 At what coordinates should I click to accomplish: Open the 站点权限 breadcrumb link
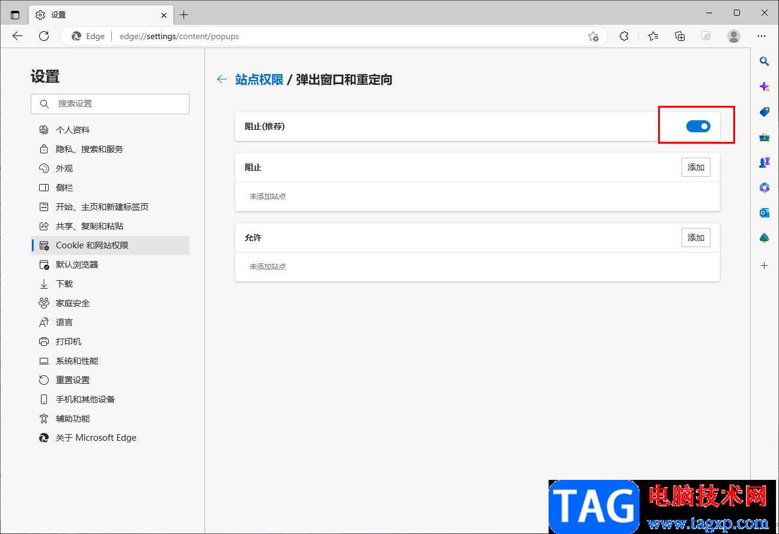(x=259, y=79)
